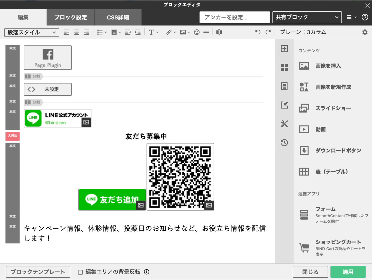Center align text in toolbar

tap(76, 32)
